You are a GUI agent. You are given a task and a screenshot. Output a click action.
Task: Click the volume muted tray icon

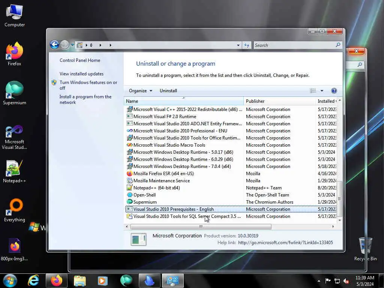point(346,281)
